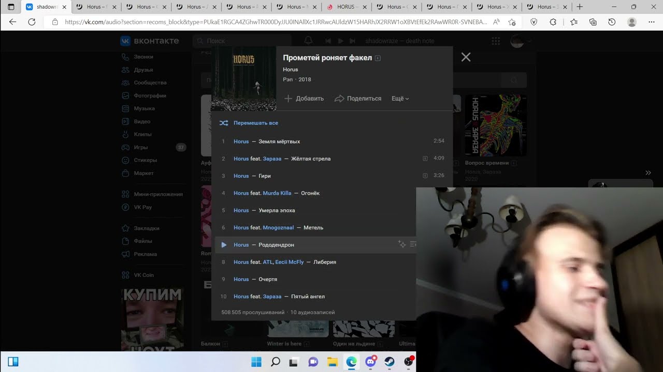Click explicit icon on Гири row

coord(425,176)
